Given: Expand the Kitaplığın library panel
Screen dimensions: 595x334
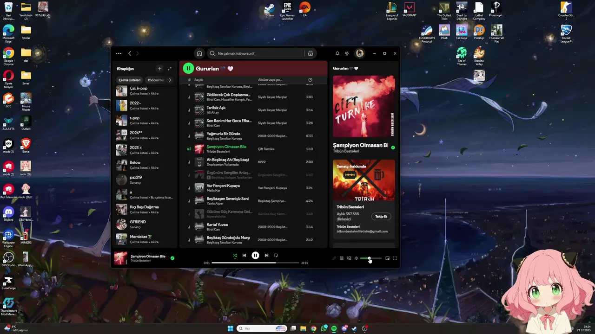Looking at the screenshot, I should pyautogui.click(x=170, y=69).
